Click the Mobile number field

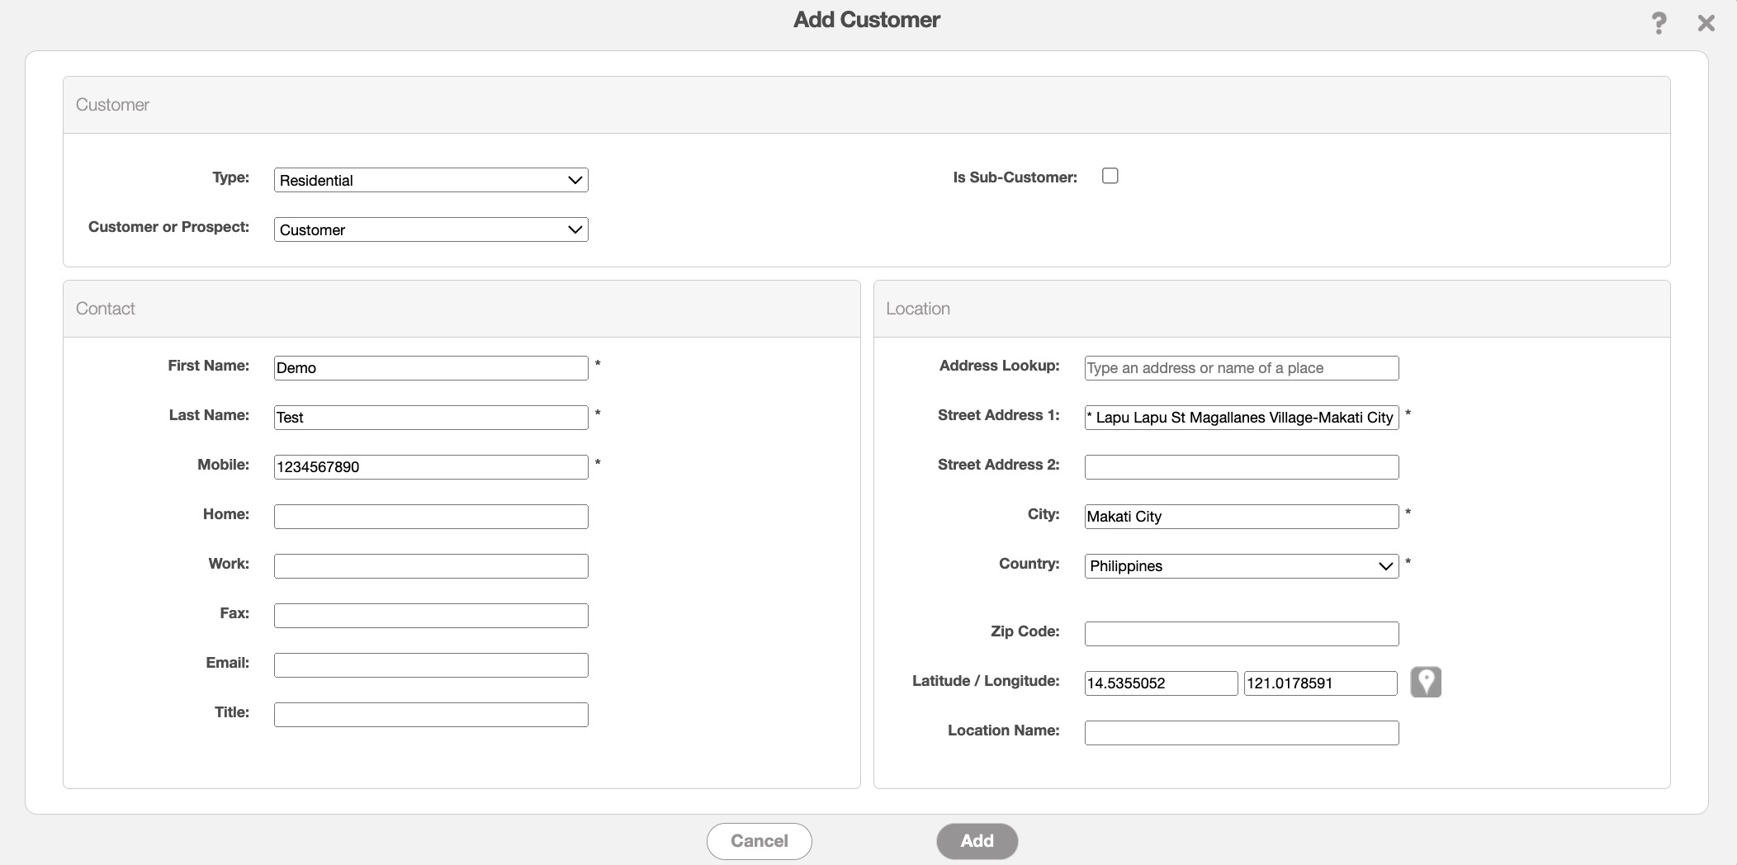pos(430,467)
